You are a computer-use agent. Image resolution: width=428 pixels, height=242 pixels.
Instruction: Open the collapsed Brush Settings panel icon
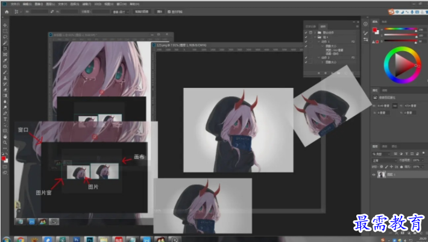coord(366,33)
